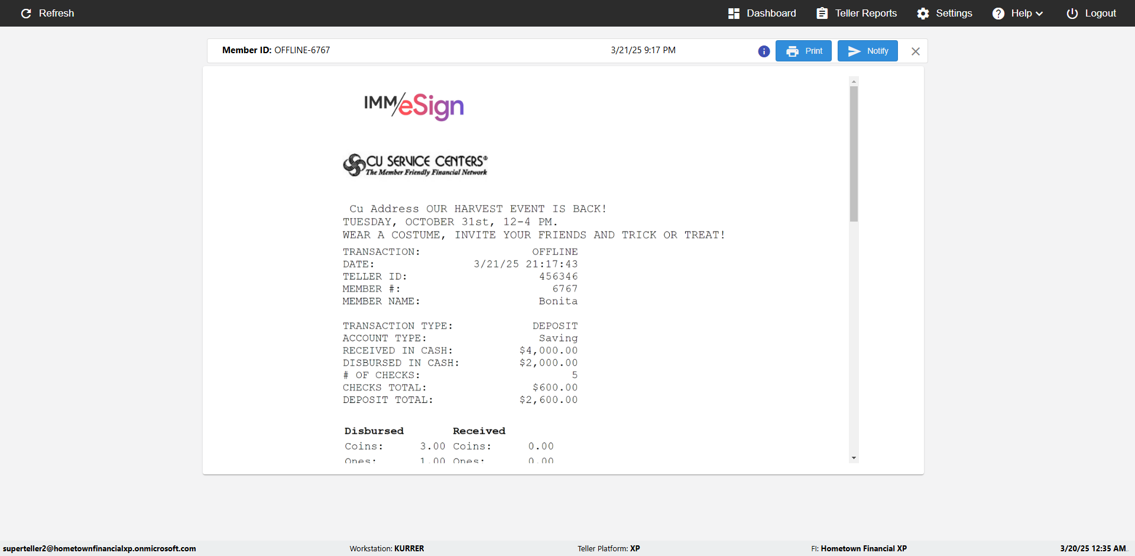Click the IMM eSign logo

click(414, 106)
